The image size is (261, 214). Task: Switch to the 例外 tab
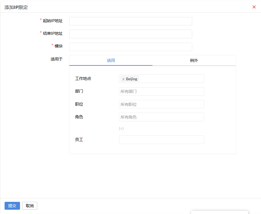[194, 61]
